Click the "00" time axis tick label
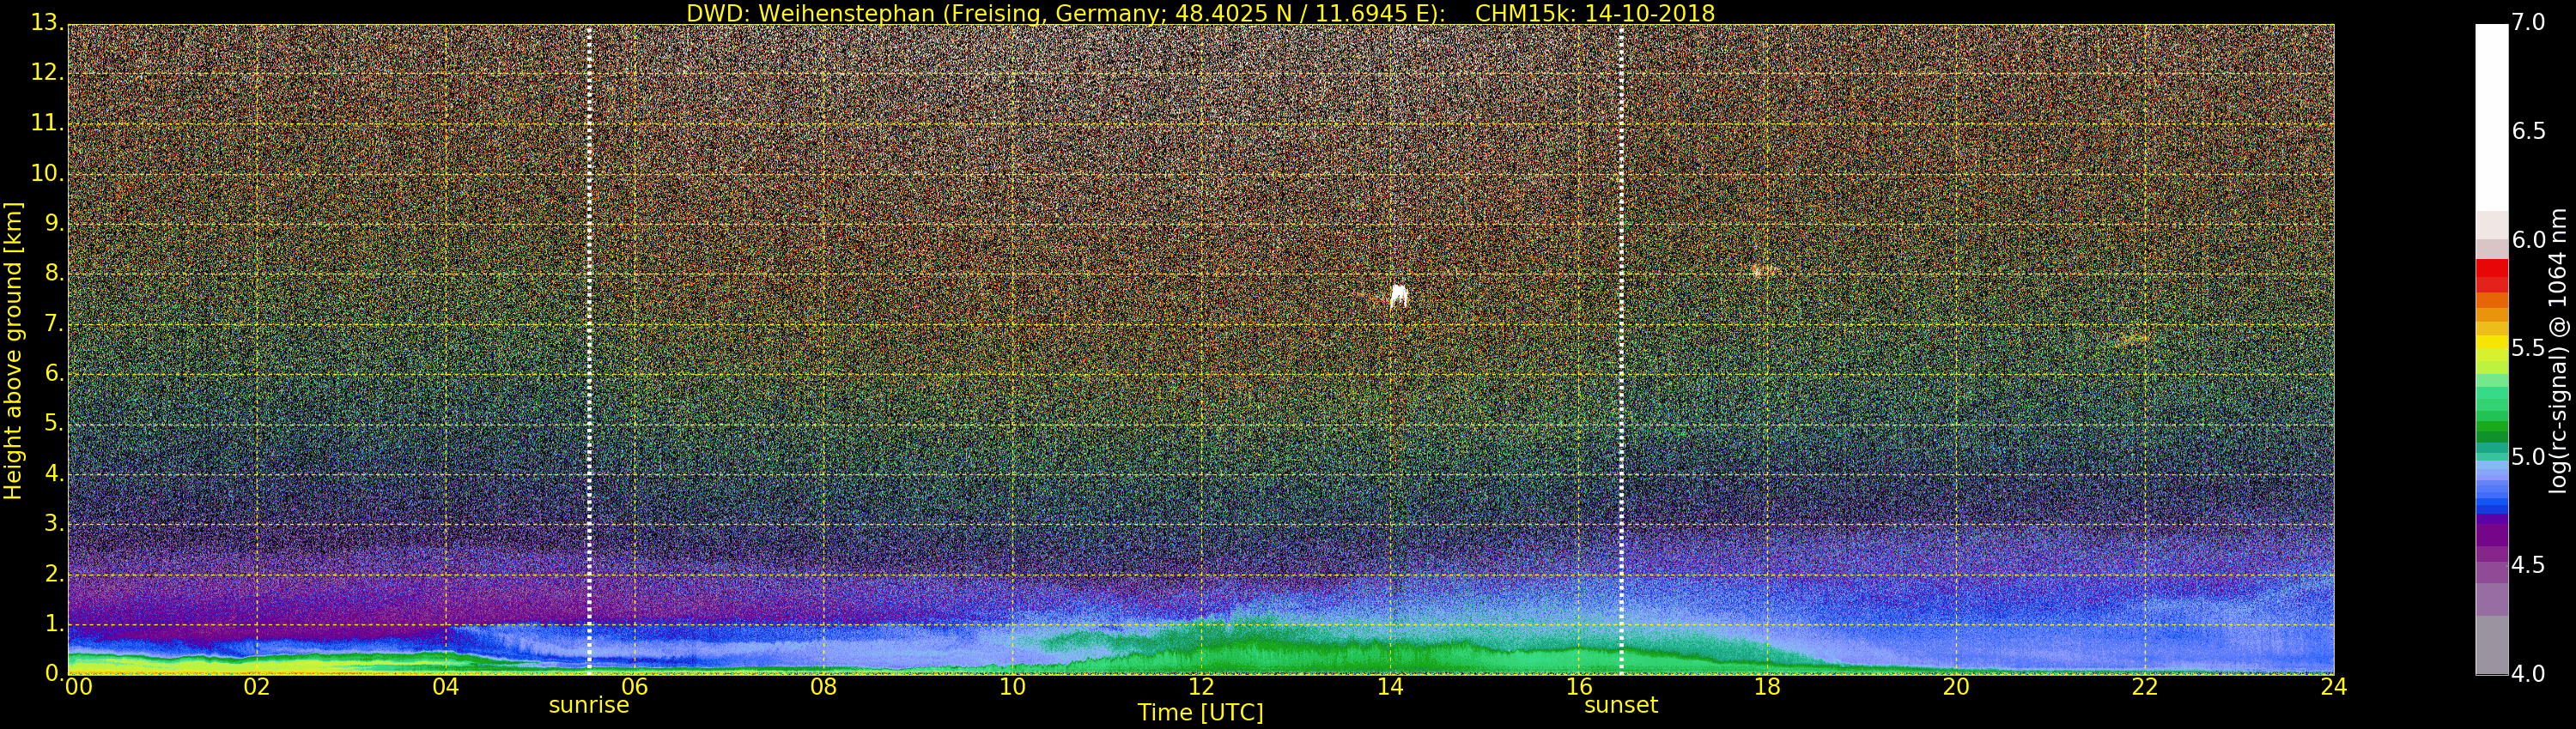 78,687
